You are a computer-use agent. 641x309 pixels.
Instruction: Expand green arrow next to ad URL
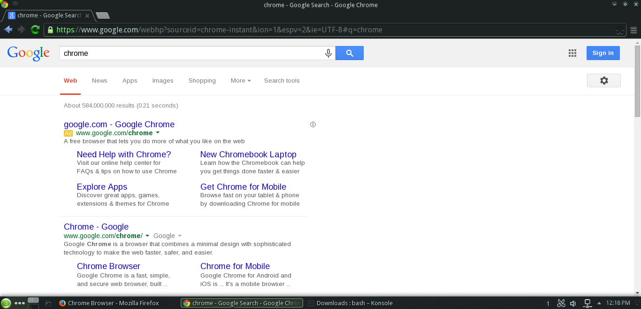(x=158, y=133)
